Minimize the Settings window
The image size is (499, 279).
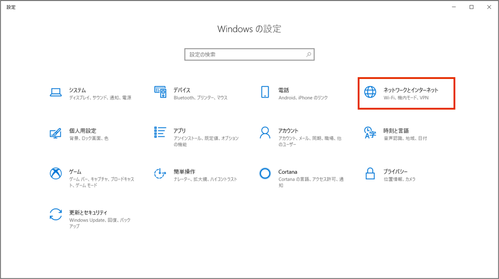[x=454, y=7]
